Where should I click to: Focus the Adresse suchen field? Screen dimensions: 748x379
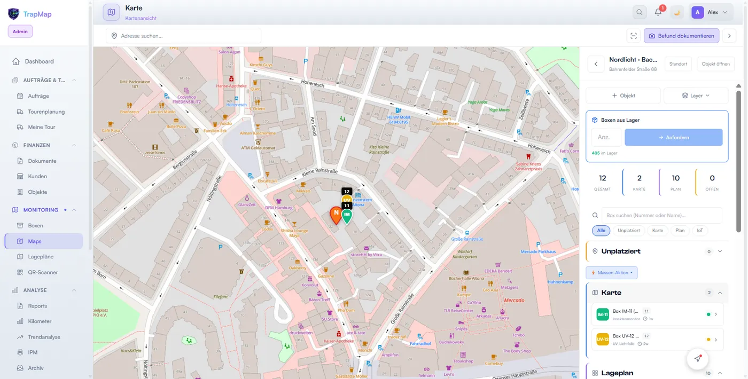pyautogui.click(x=184, y=36)
